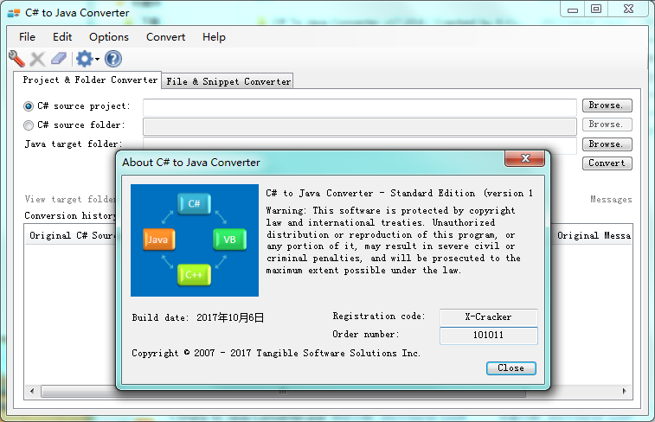The width and height of the screenshot is (655, 422).
Task: Click the Original C# Source column header
Action: click(72, 235)
